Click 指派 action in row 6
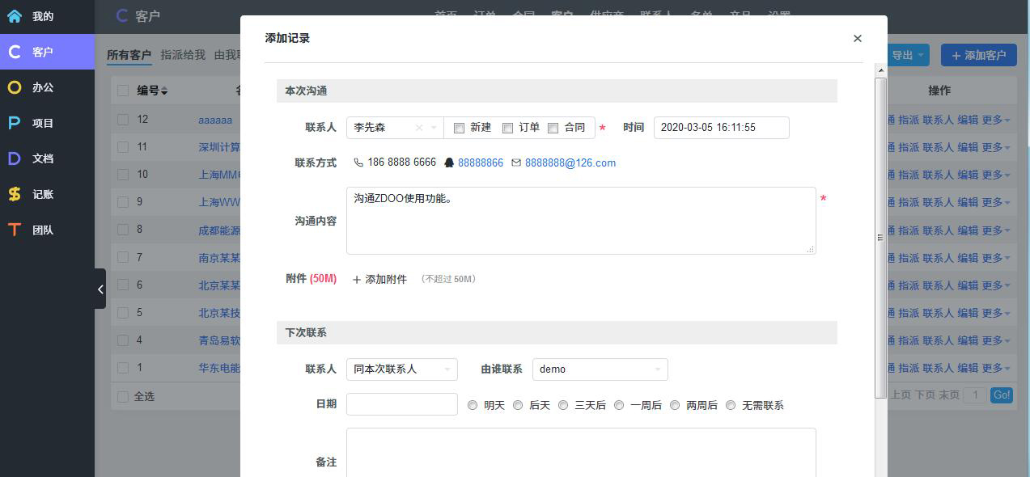This screenshot has width=1030, height=477. click(909, 285)
